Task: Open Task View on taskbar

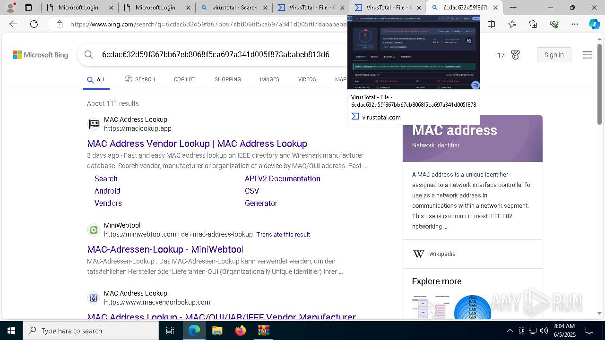Action: coord(170,331)
